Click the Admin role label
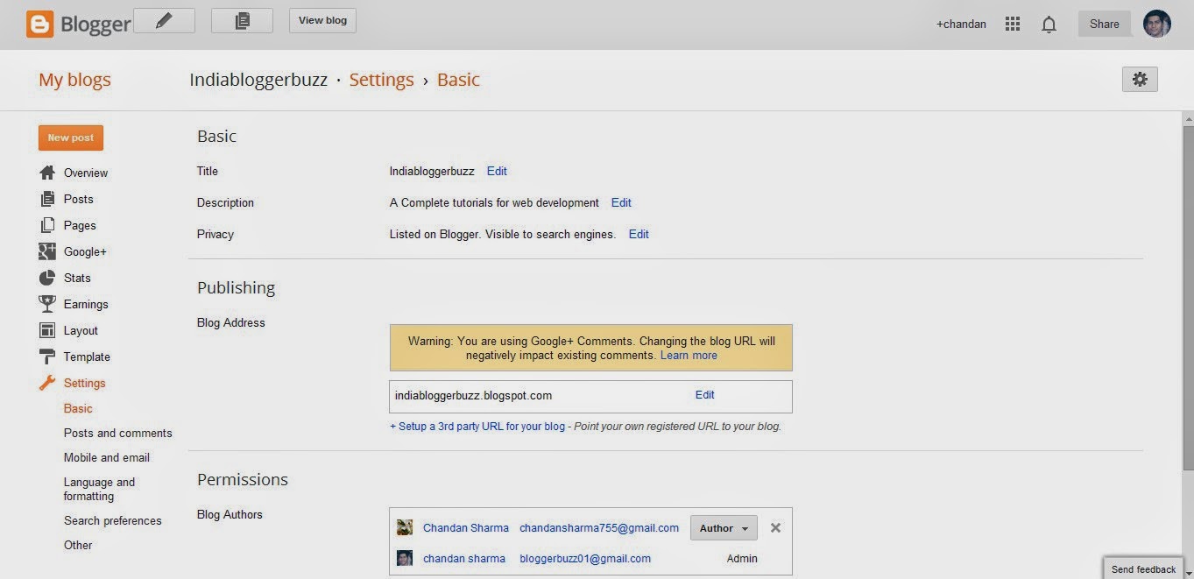This screenshot has width=1194, height=579. [x=742, y=558]
